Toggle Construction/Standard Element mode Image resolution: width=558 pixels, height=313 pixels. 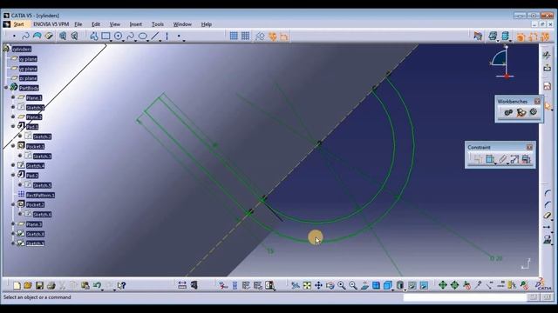[x=260, y=36]
